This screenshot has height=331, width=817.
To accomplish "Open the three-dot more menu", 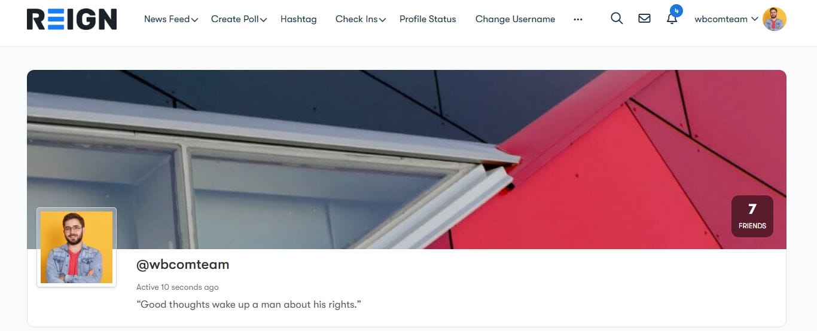I will click(578, 19).
